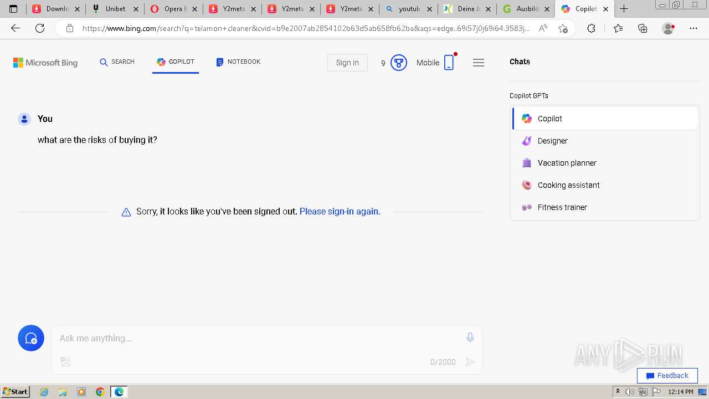Add an image to the message
This screenshot has height=399, width=709.
click(65, 362)
